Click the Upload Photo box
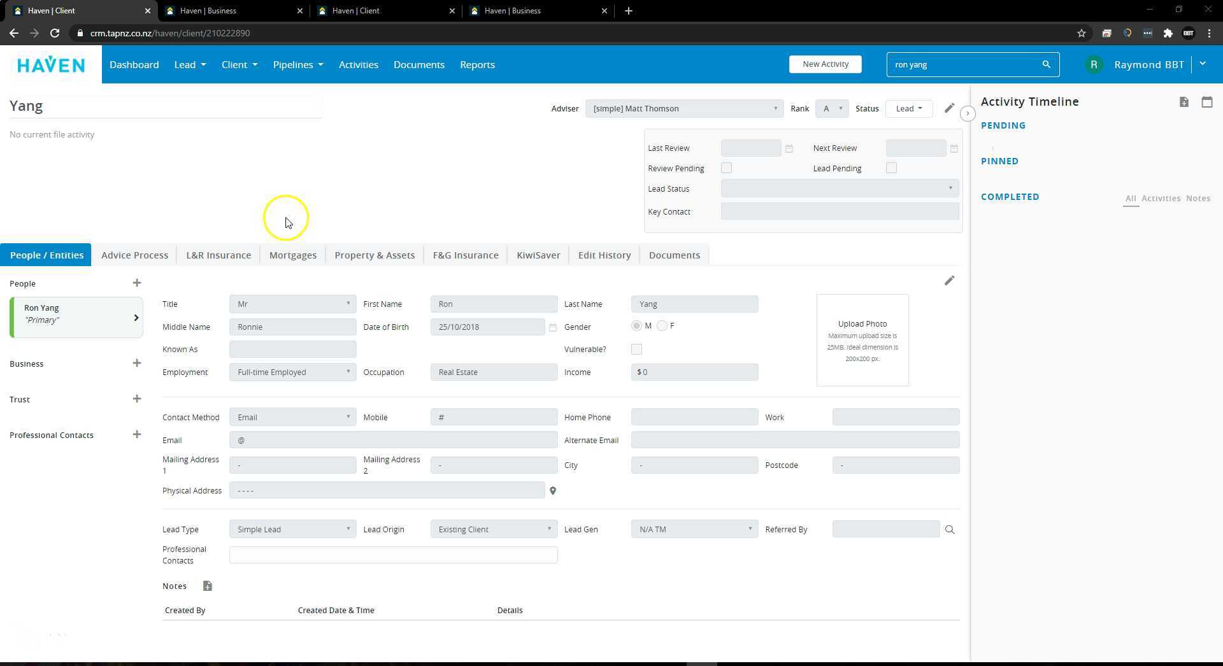The image size is (1223, 666). (862, 340)
